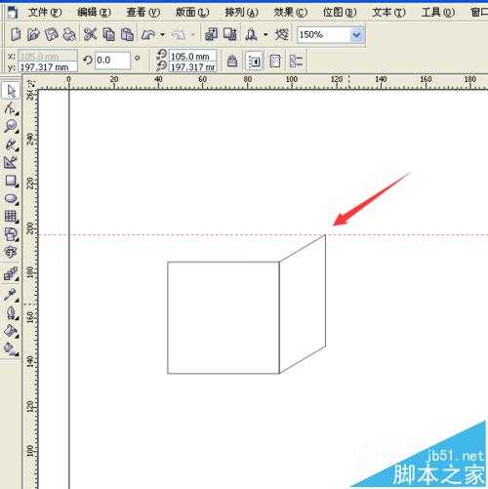The height and width of the screenshot is (489, 488).
Task: Open the 文件(F) menu
Action: point(45,13)
